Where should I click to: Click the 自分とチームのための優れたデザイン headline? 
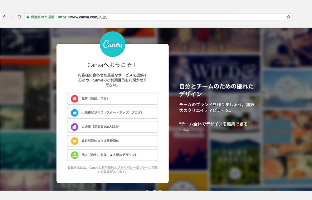coord(217,90)
